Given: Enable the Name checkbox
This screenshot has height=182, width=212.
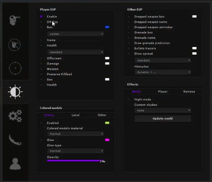Looking at the screenshot, I should coord(41,40).
